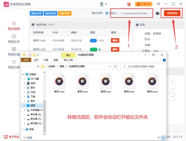Open the 格式转换 format conversion module
This screenshot has height=141, width=186.
(x=14, y=26)
